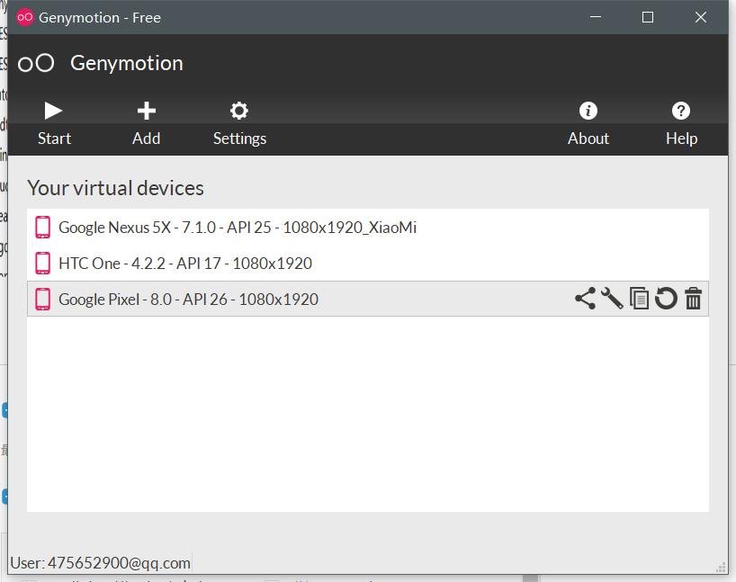Click phone icon beside Google Pixel
The width and height of the screenshot is (736, 582).
tap(42, 299)
